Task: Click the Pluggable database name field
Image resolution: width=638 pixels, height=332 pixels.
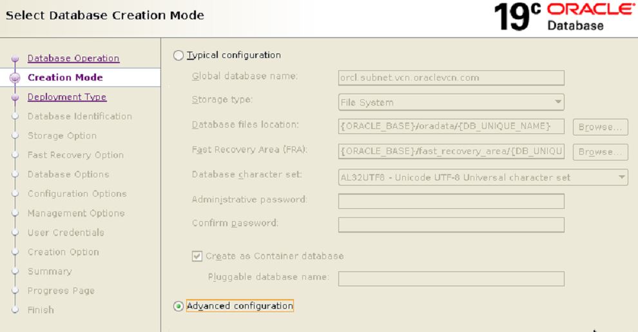Action: 451,278
